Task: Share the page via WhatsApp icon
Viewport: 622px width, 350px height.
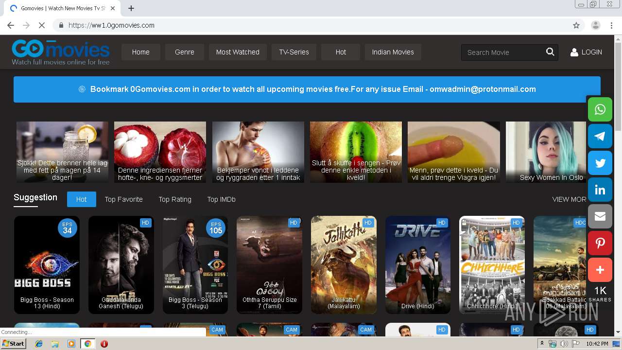Action: (600, 109)
